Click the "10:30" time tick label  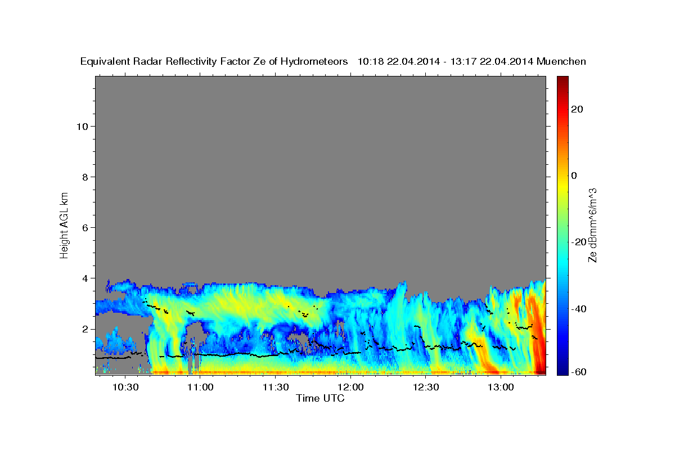click(125, 387)
